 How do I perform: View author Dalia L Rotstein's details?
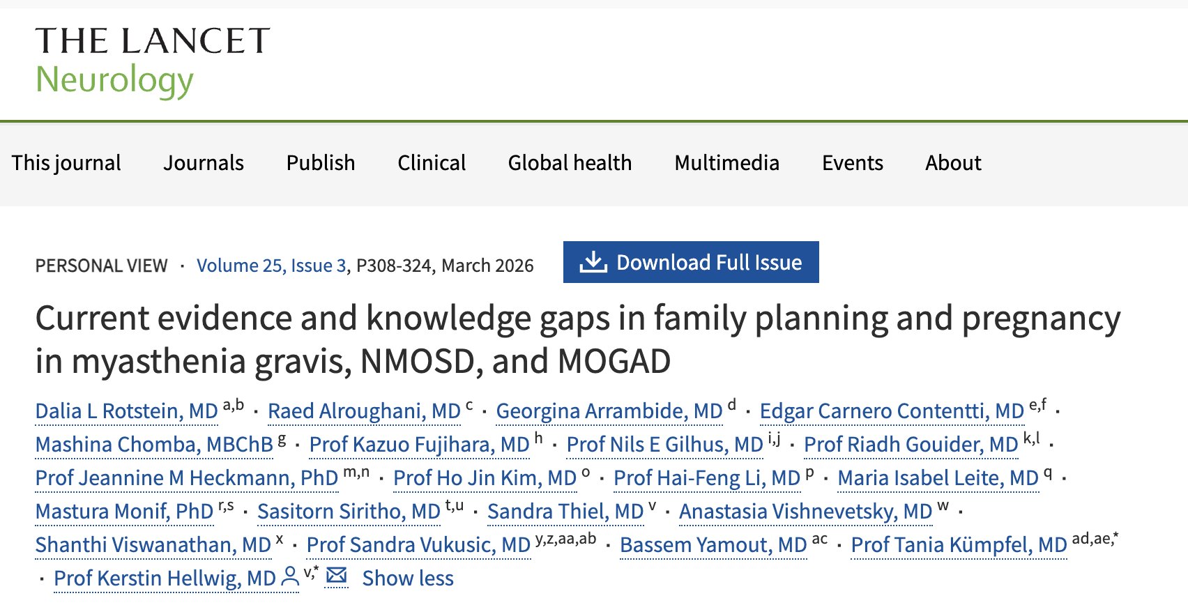click(x=127, y=411)
